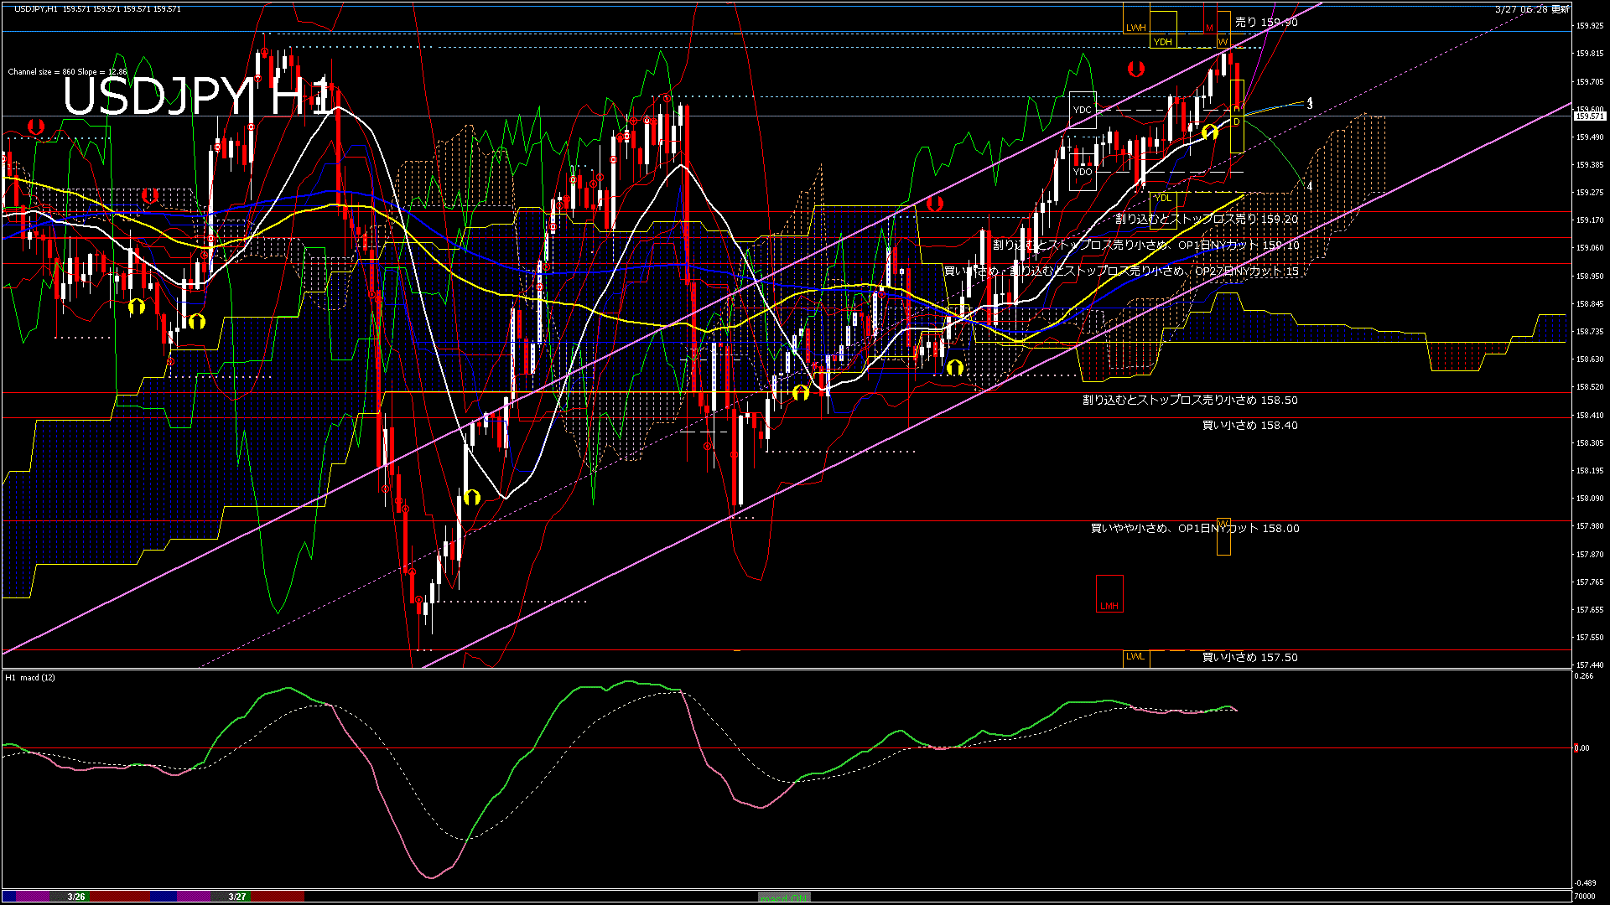Click the red down arrow at far left edge
This screenshot has height=905, width=1610.
36,127
